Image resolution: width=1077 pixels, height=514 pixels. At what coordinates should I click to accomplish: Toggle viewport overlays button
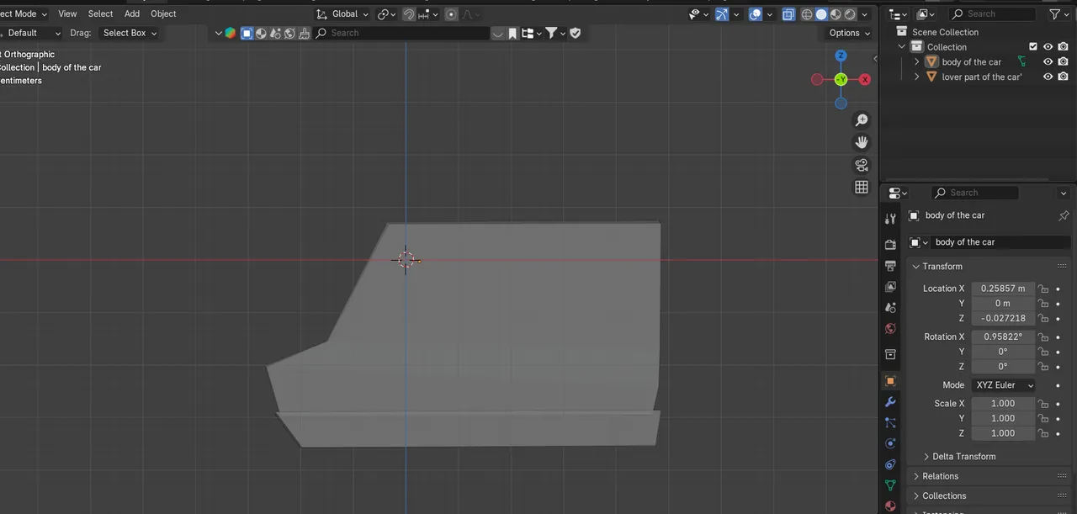(x=756, y=14)
